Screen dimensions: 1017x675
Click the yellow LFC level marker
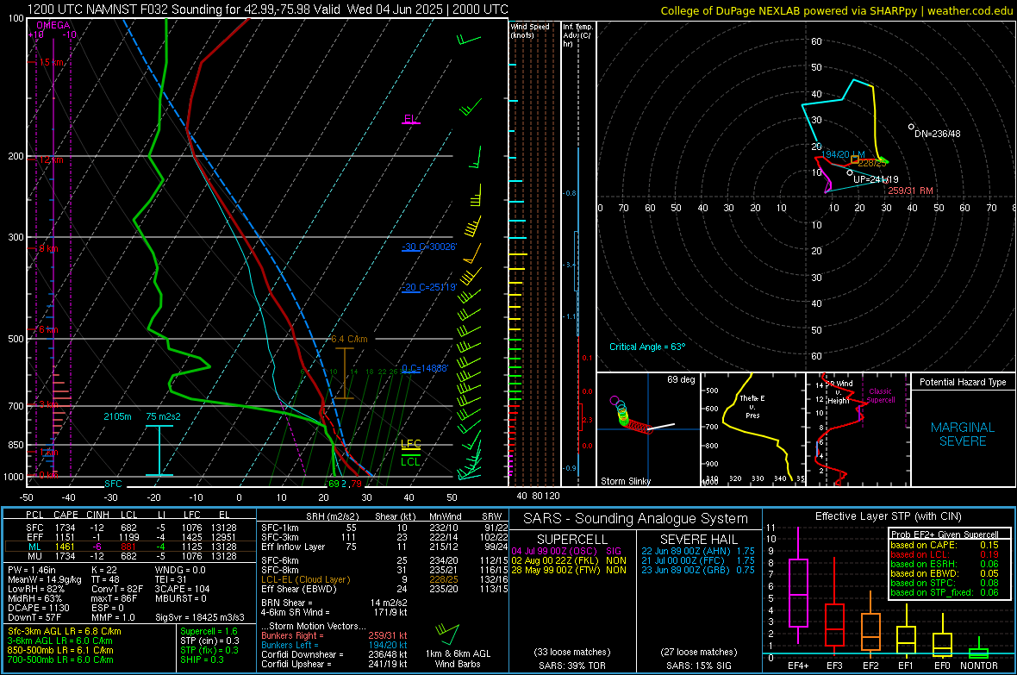pyautogui.click(x=410, y=444)
